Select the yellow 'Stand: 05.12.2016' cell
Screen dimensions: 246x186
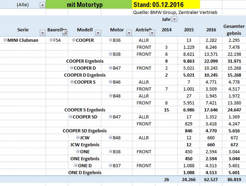click(x=166, y=4)
